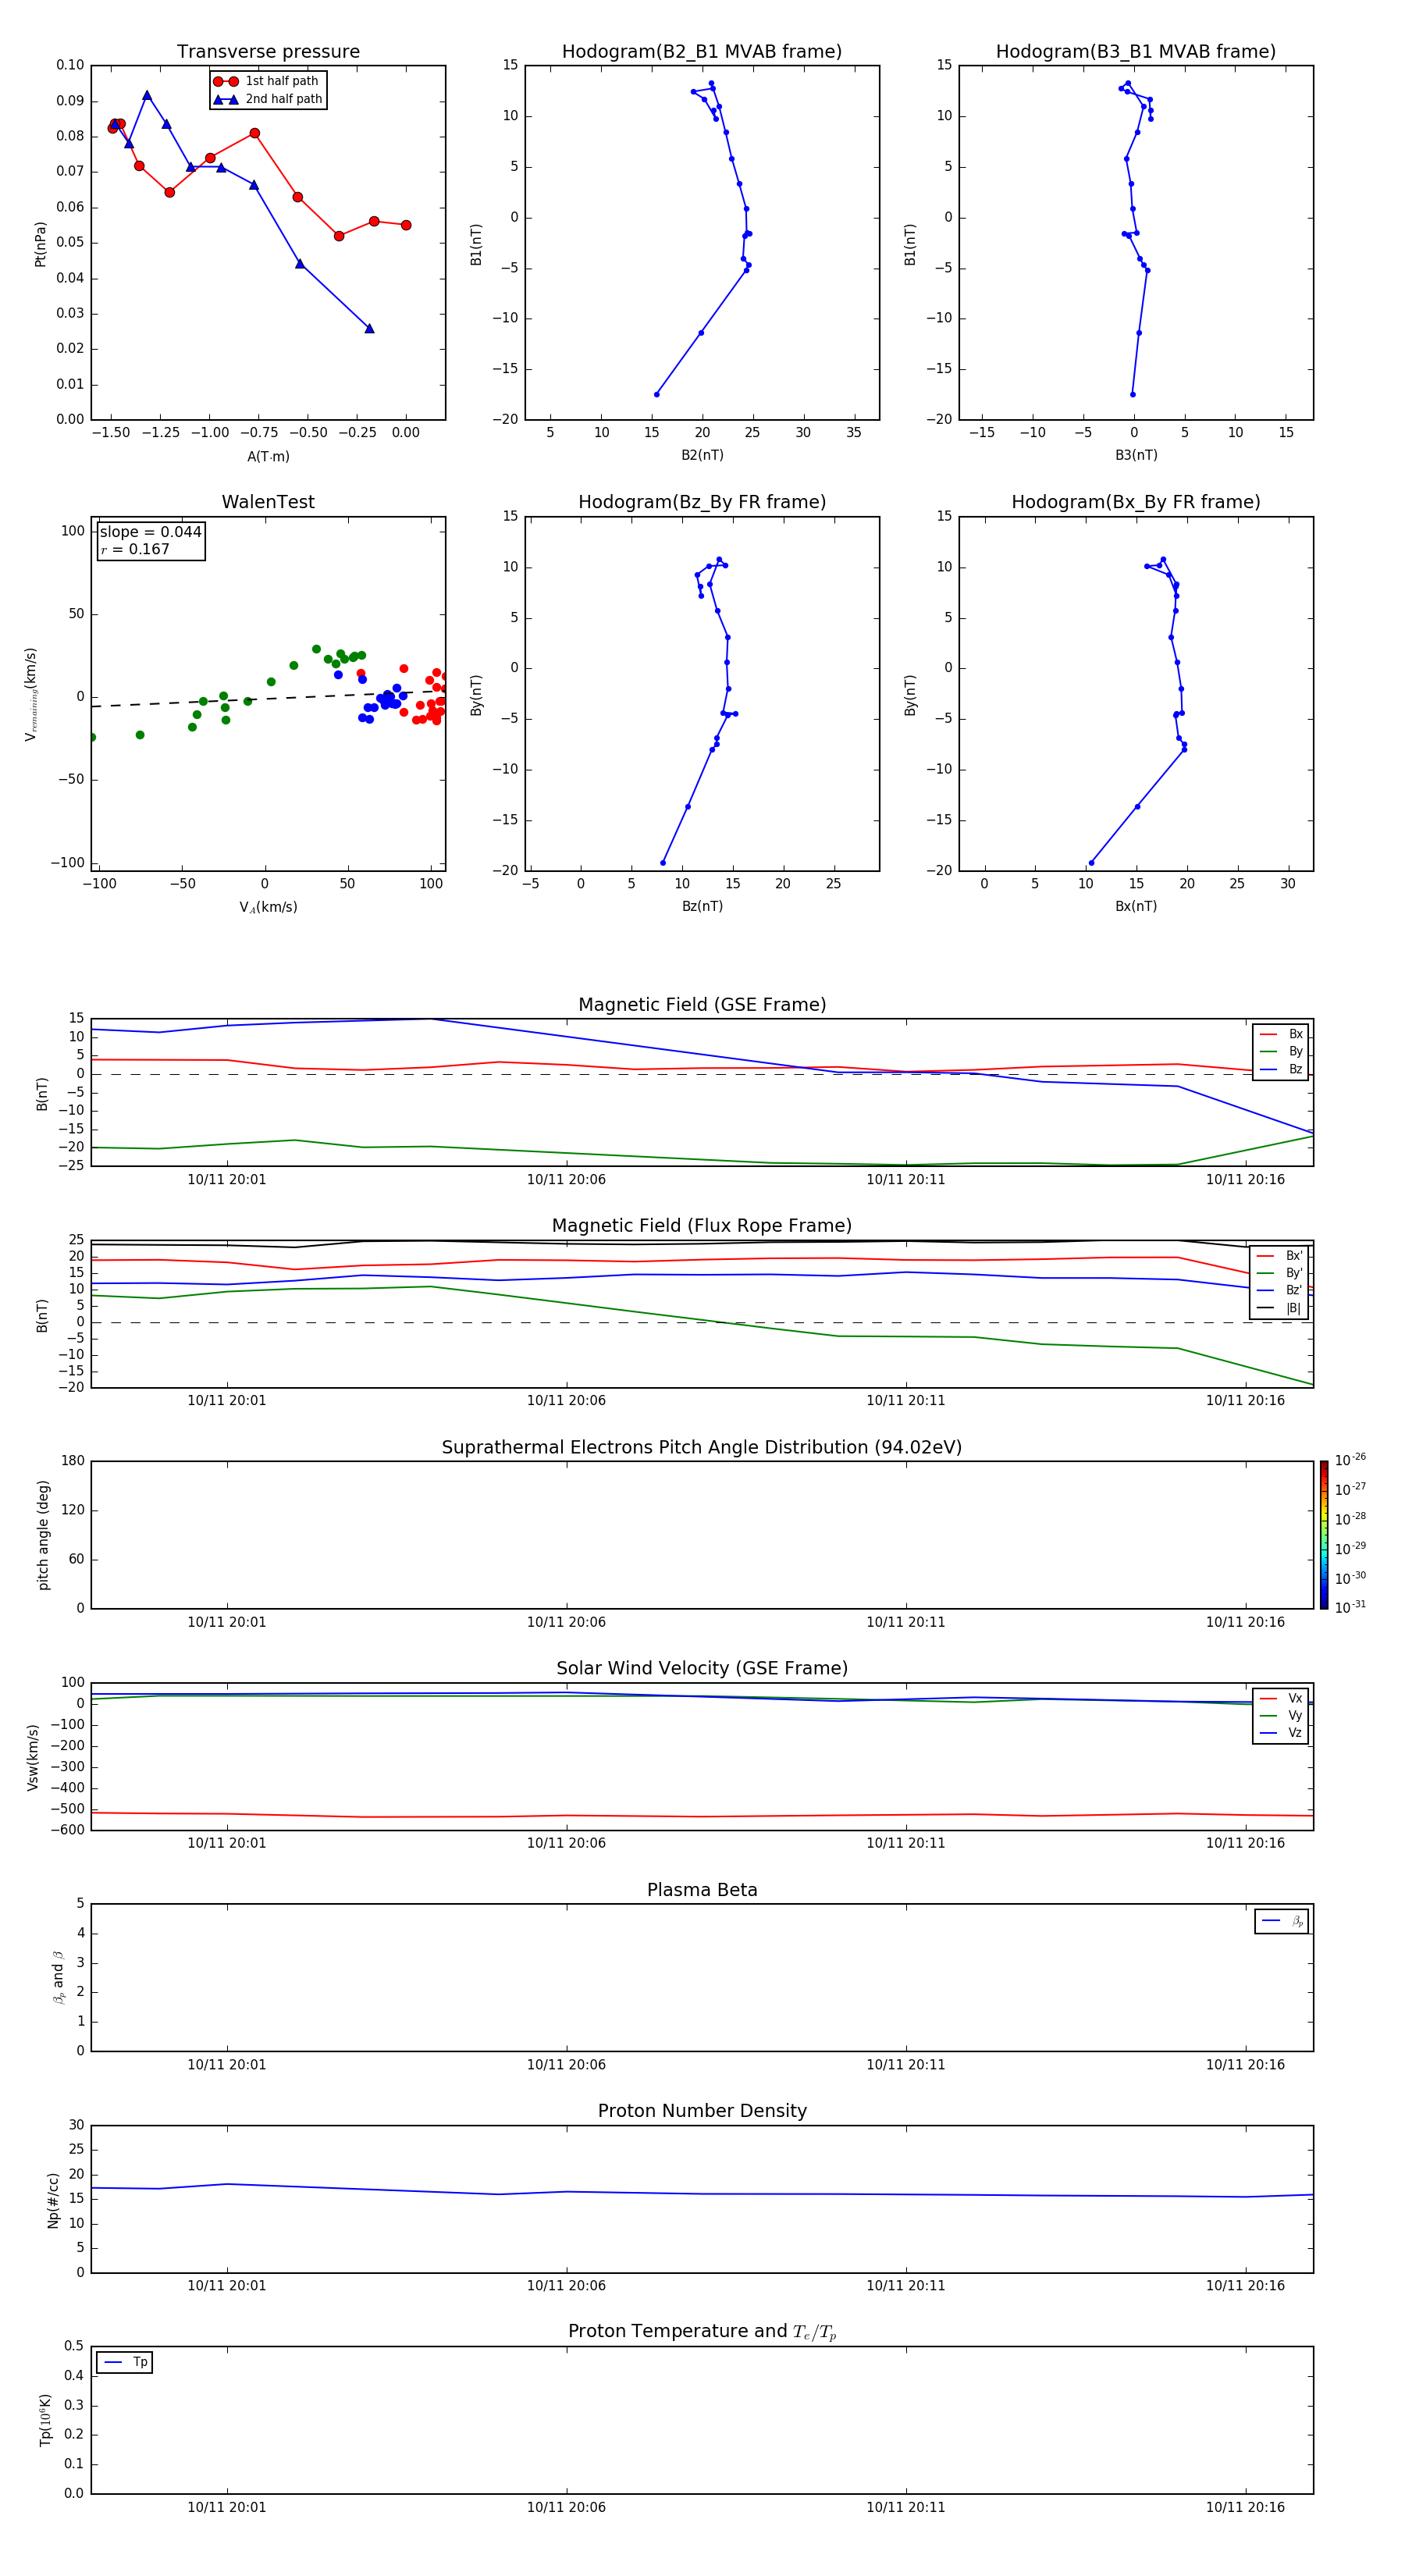The height and width of the screenshot is (2576, 1405).
Task: Click the proton density blue curve
Action: point(702,2191)
